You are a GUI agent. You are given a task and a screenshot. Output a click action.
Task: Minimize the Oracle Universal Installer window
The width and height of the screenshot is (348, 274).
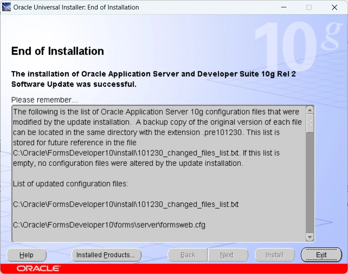click(x=284, y=7)
